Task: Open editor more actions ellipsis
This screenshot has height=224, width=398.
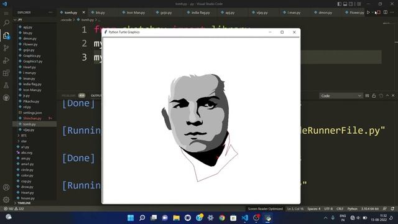Action: pos(392,12)
